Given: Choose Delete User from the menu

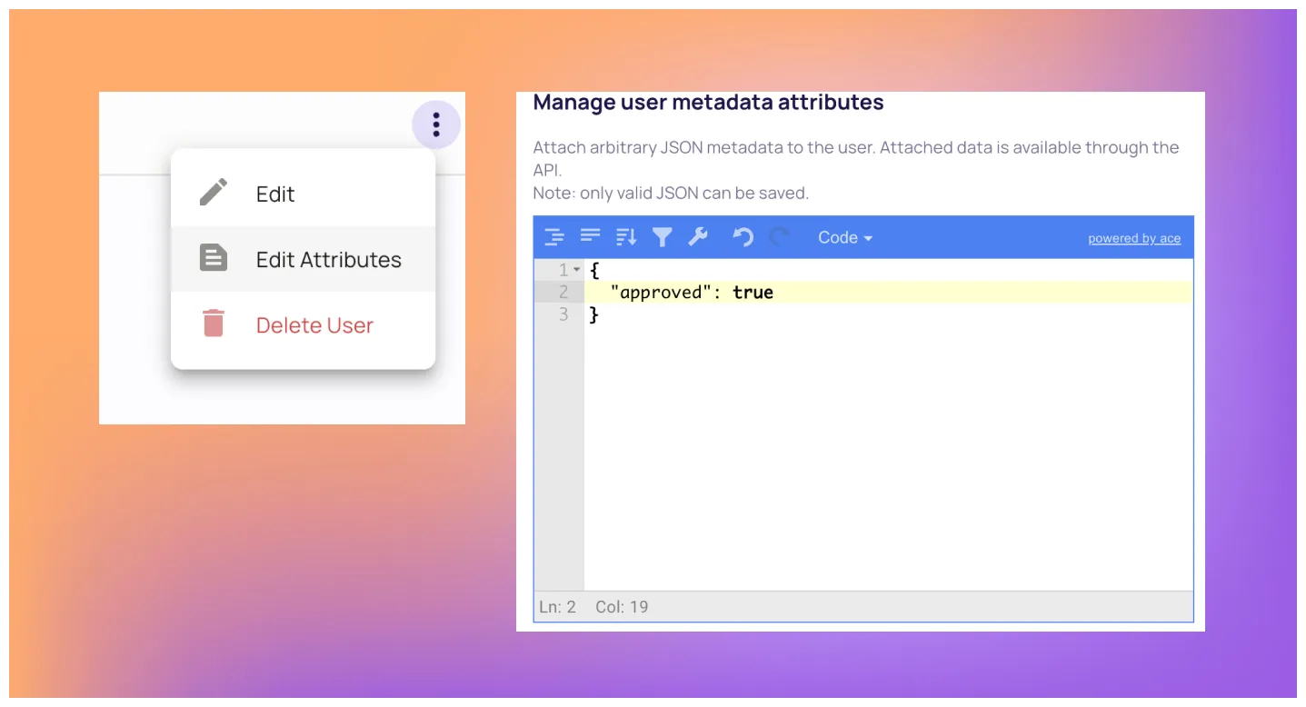Looking at the screenshot, I should coord(314,325).
